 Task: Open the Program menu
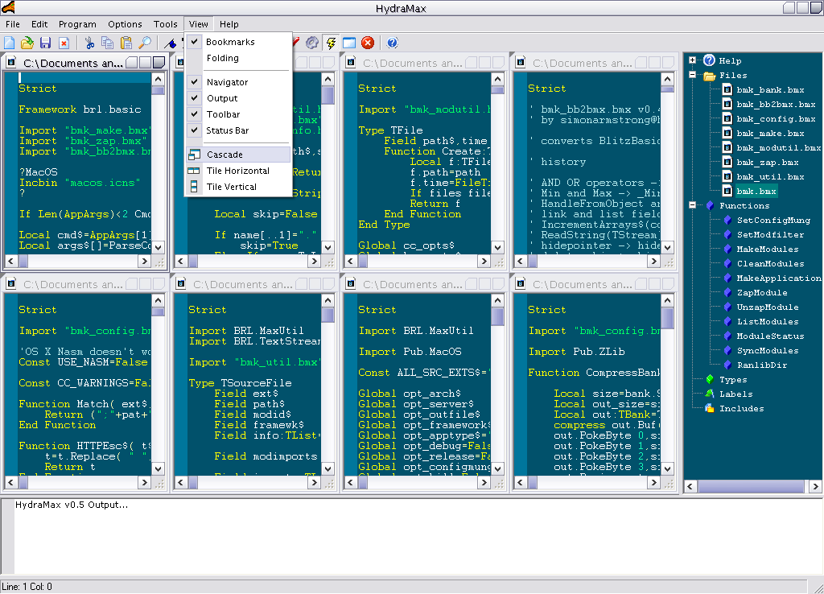[77, 24]
